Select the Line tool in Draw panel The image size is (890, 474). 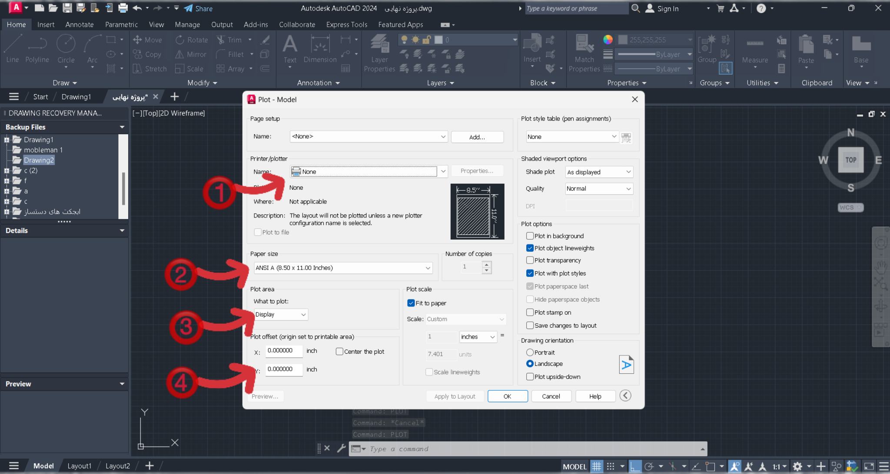point(13,49)
